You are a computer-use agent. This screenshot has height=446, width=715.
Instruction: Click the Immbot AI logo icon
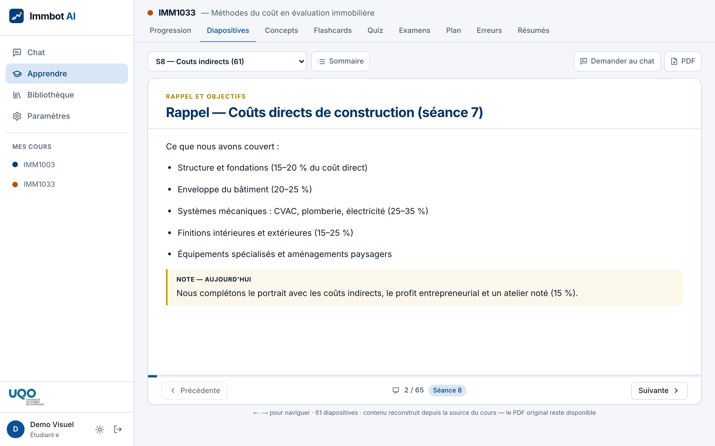[16, 16]
